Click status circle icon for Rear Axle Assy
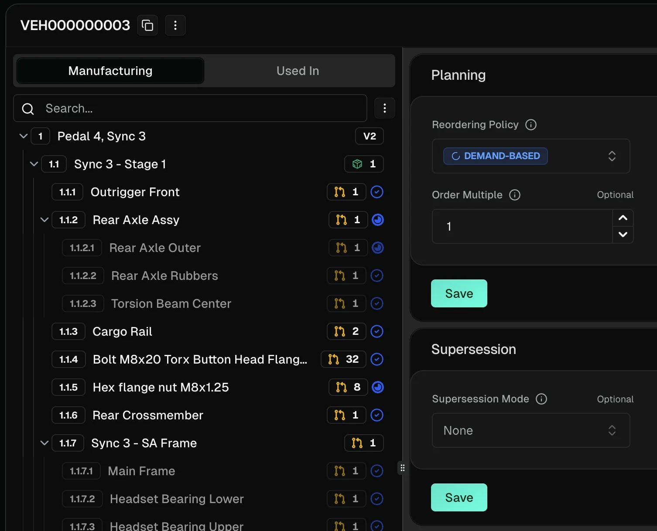This screenshot has height=531, width=657. click(378, 220)
